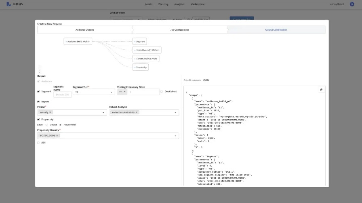This screenshot has height=203, width=362.
Task: Remove the POSTALCODE tag
Action: pos(57,135)
